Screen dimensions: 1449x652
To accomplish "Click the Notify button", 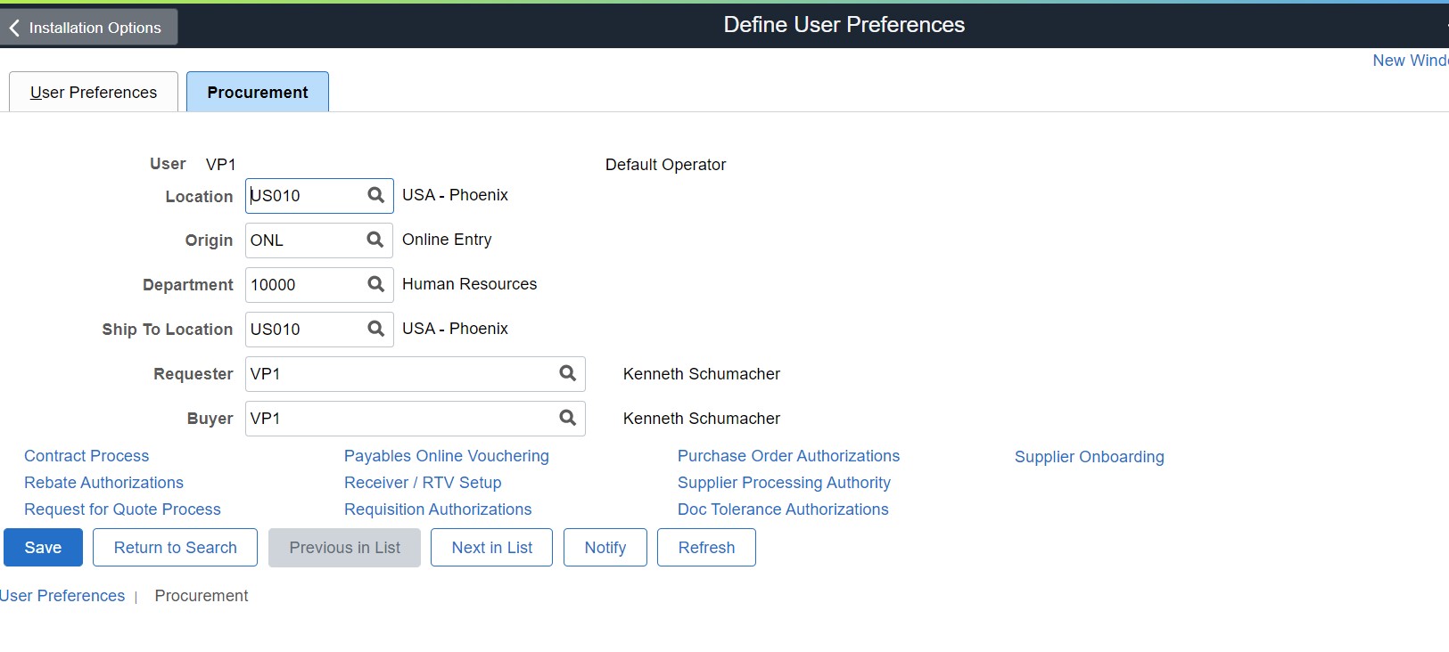I will tap(605, 548).
